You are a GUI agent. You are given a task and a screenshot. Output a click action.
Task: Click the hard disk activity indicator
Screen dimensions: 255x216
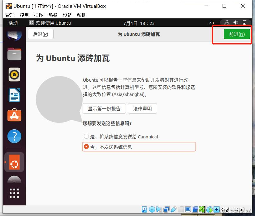pos(144,209)
